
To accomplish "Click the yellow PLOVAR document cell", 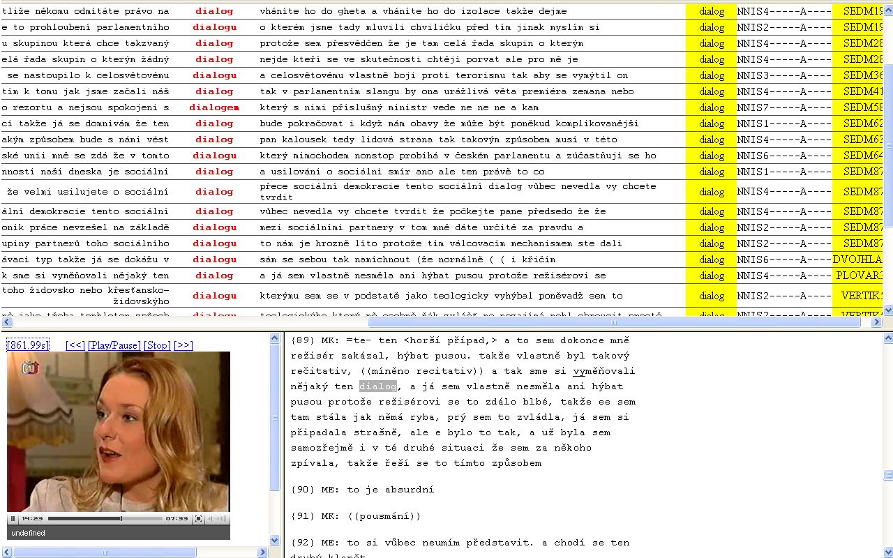I will coord(859,276).
